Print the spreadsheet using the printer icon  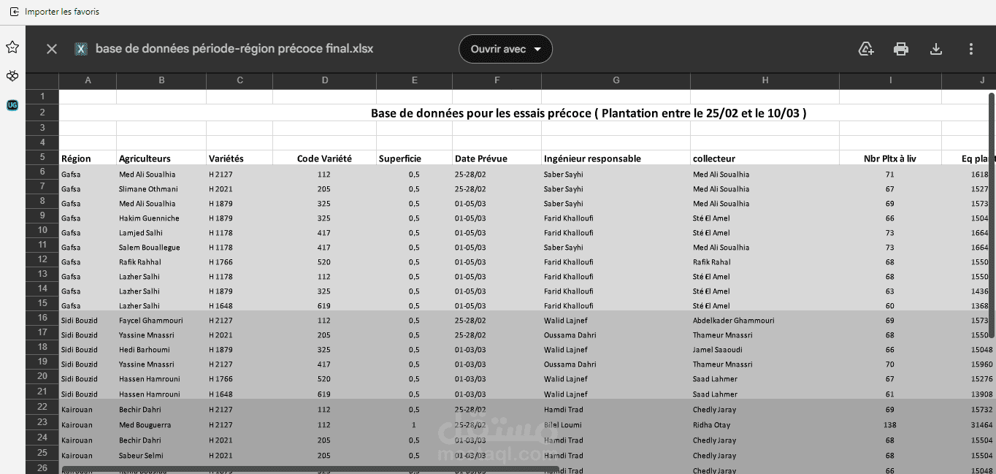point(901,49)
